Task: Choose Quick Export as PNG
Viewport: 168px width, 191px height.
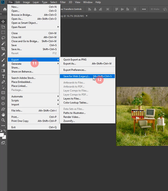Action: [x=75, y=60]
